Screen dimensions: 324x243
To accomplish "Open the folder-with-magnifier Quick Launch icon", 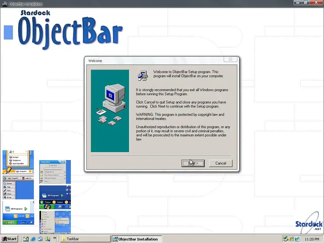I will [x=48, y=239].
